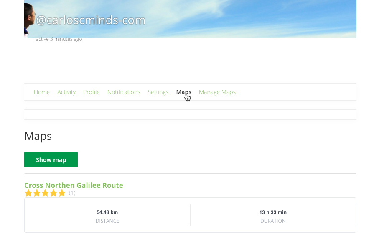369x239 pixels.
Task: Click the Maps page heading
Action: point(38,136)
